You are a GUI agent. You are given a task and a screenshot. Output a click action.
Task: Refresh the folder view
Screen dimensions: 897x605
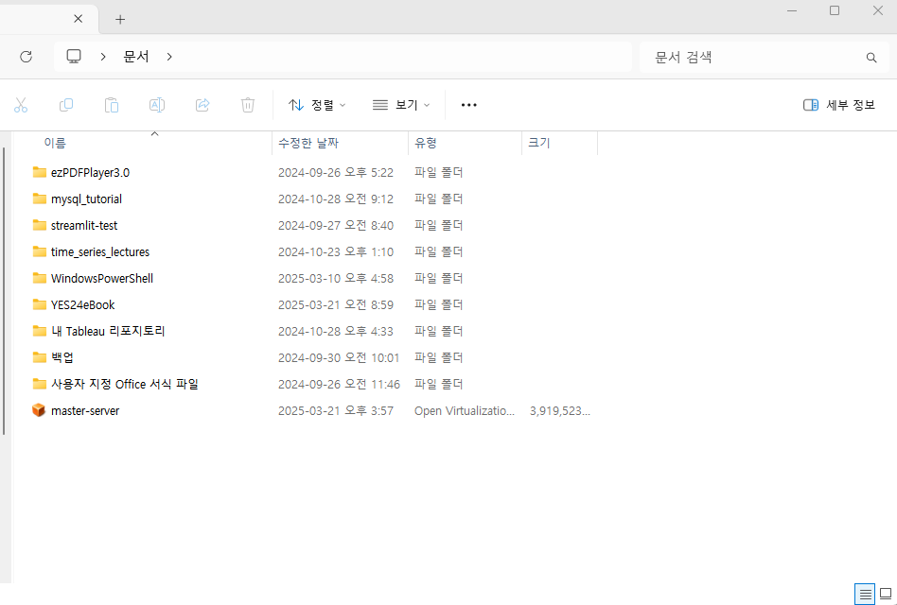click(x=26, y=57)
